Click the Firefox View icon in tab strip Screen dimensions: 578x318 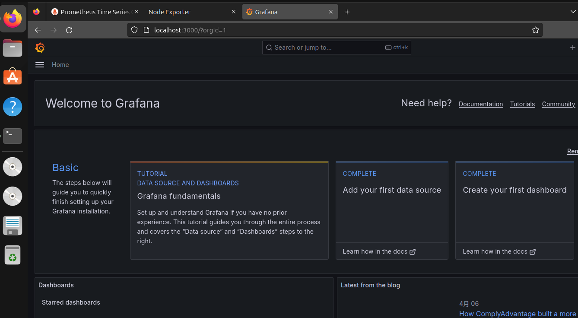pyautogui.click(x=36, y=12)
